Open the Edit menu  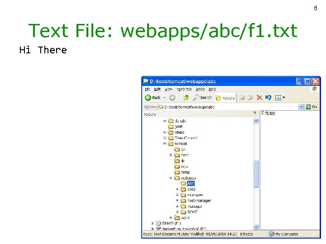click(x=157, y=89)
